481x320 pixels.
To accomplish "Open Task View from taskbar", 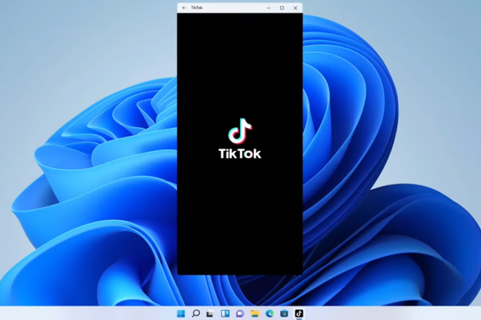I will pos(210,313).
